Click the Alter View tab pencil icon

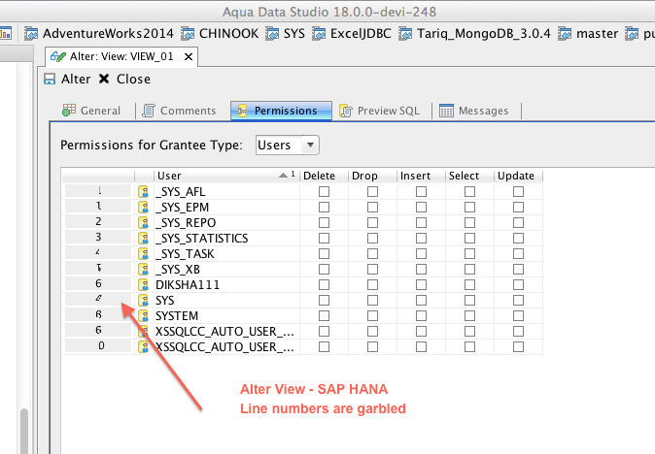(58, 56)
